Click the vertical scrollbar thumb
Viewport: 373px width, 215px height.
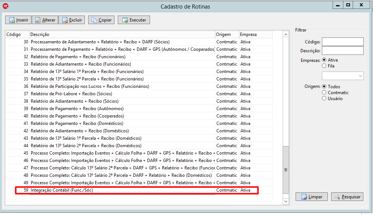[286, 170]
